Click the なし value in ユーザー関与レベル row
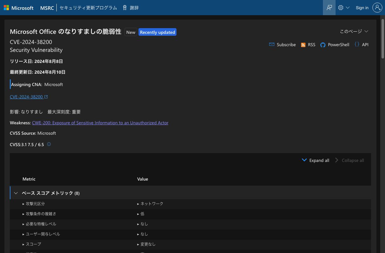 coord(144,234)
